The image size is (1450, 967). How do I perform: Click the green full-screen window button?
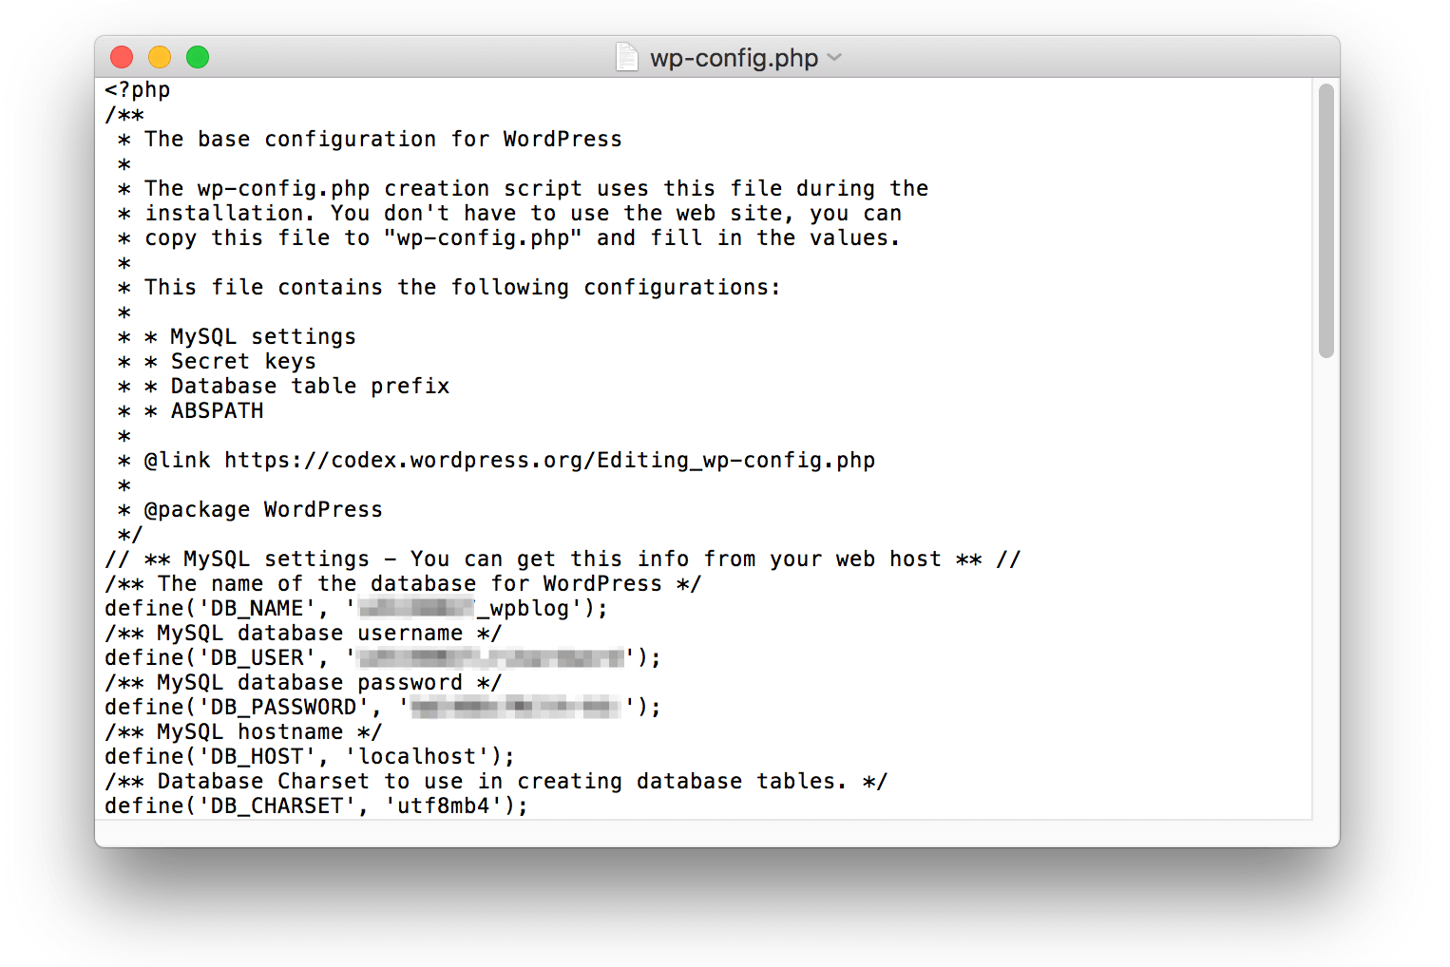pos(198,57)
